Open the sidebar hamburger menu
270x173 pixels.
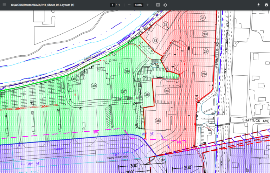[4, 5]
